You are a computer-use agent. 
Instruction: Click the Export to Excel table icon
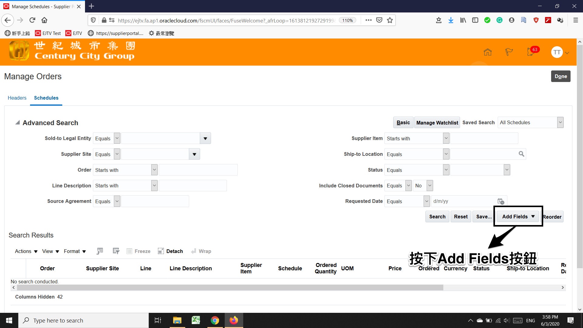(x=100, y=251)
